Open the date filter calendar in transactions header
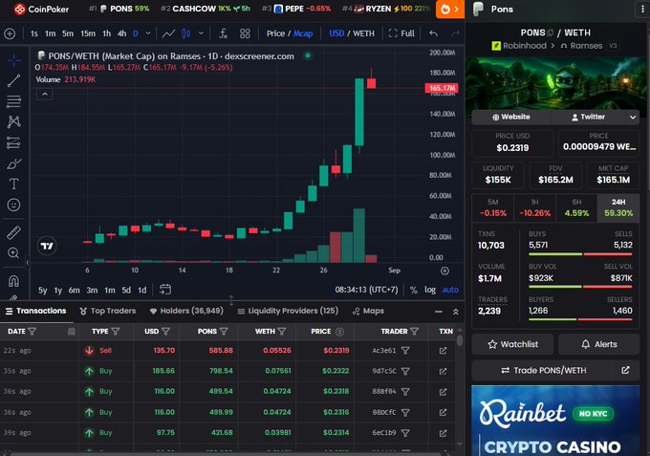This screenshot has height=456, width=650. [x=72, y=331]
